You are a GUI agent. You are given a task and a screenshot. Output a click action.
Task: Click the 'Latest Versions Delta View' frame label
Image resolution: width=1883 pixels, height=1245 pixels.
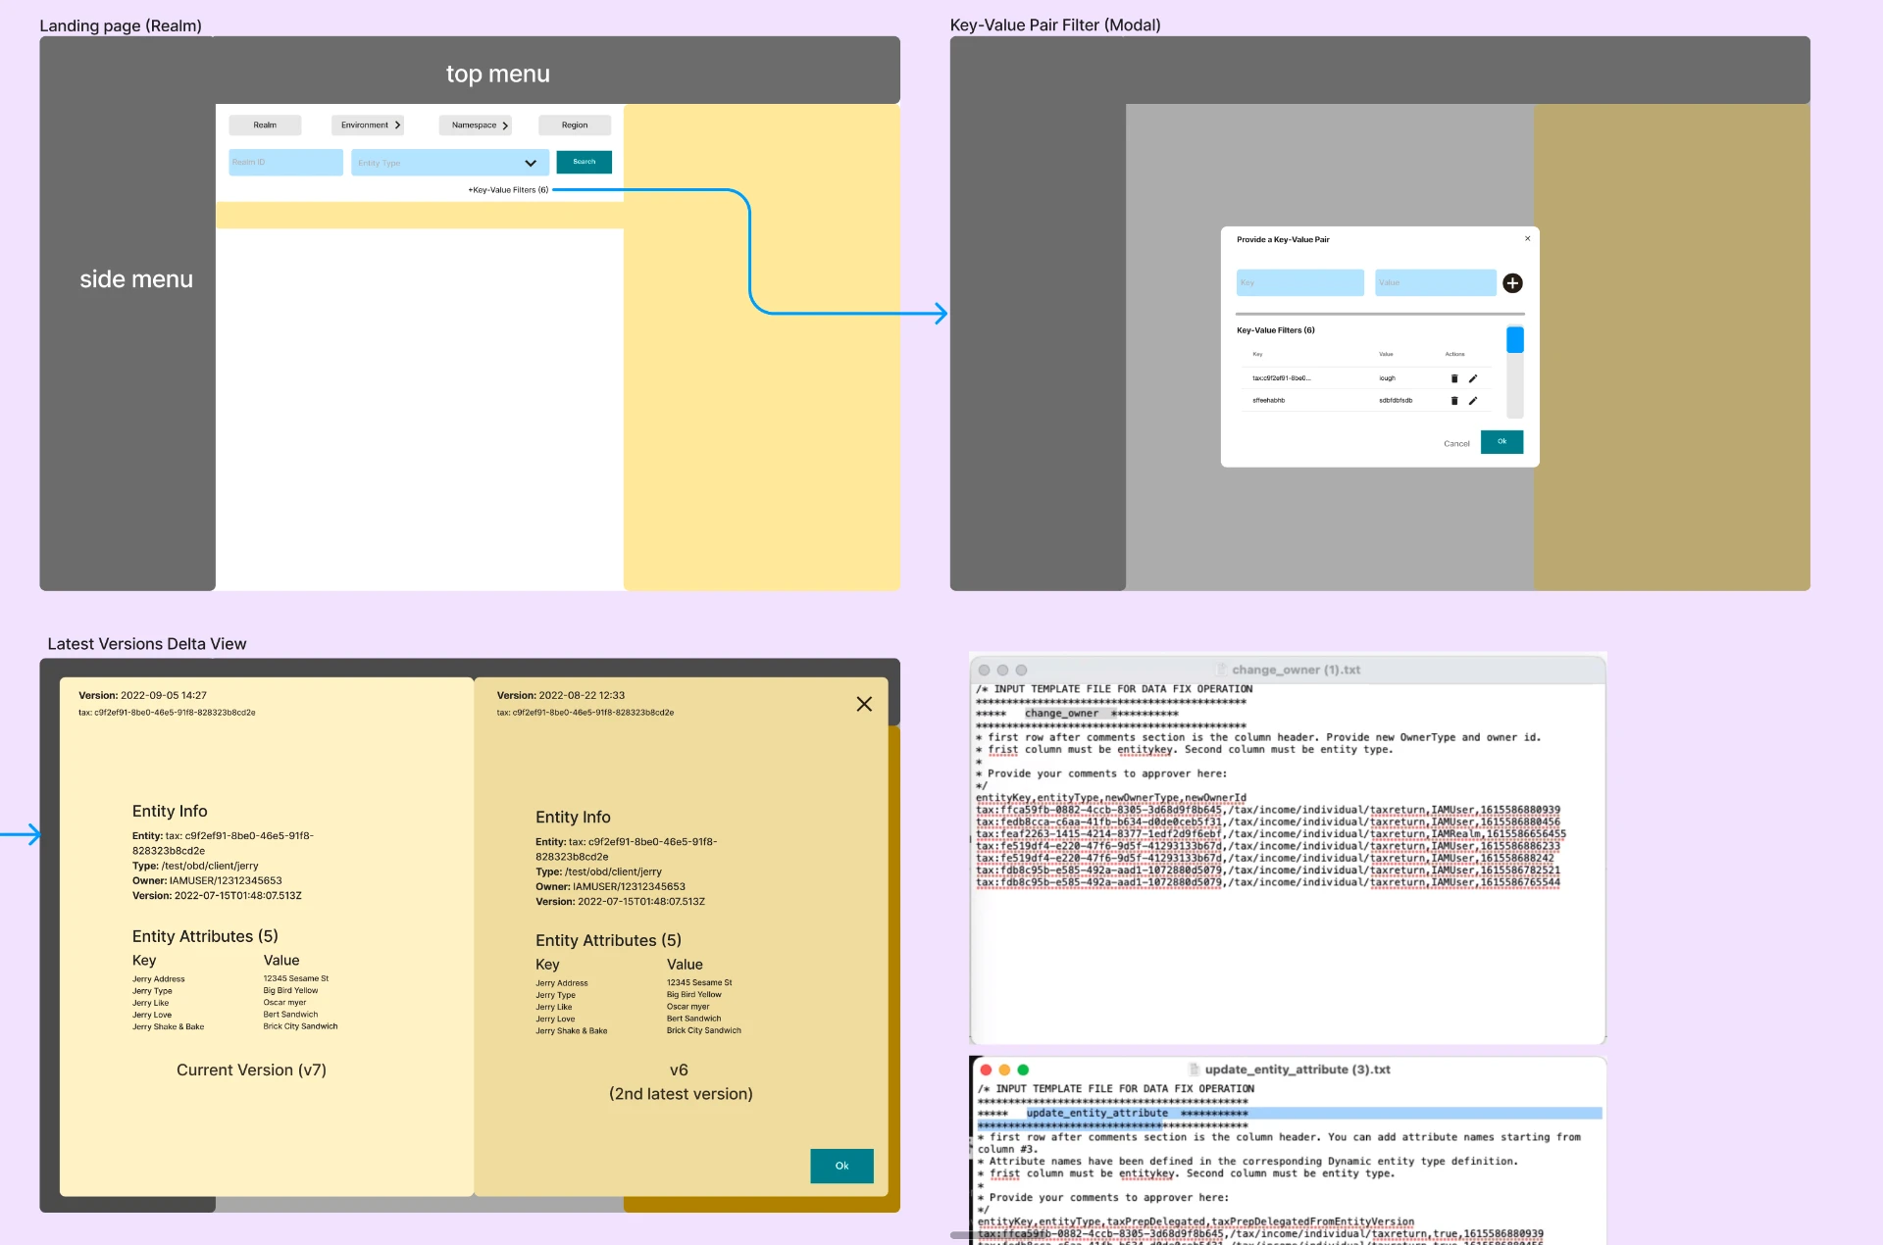147,644
